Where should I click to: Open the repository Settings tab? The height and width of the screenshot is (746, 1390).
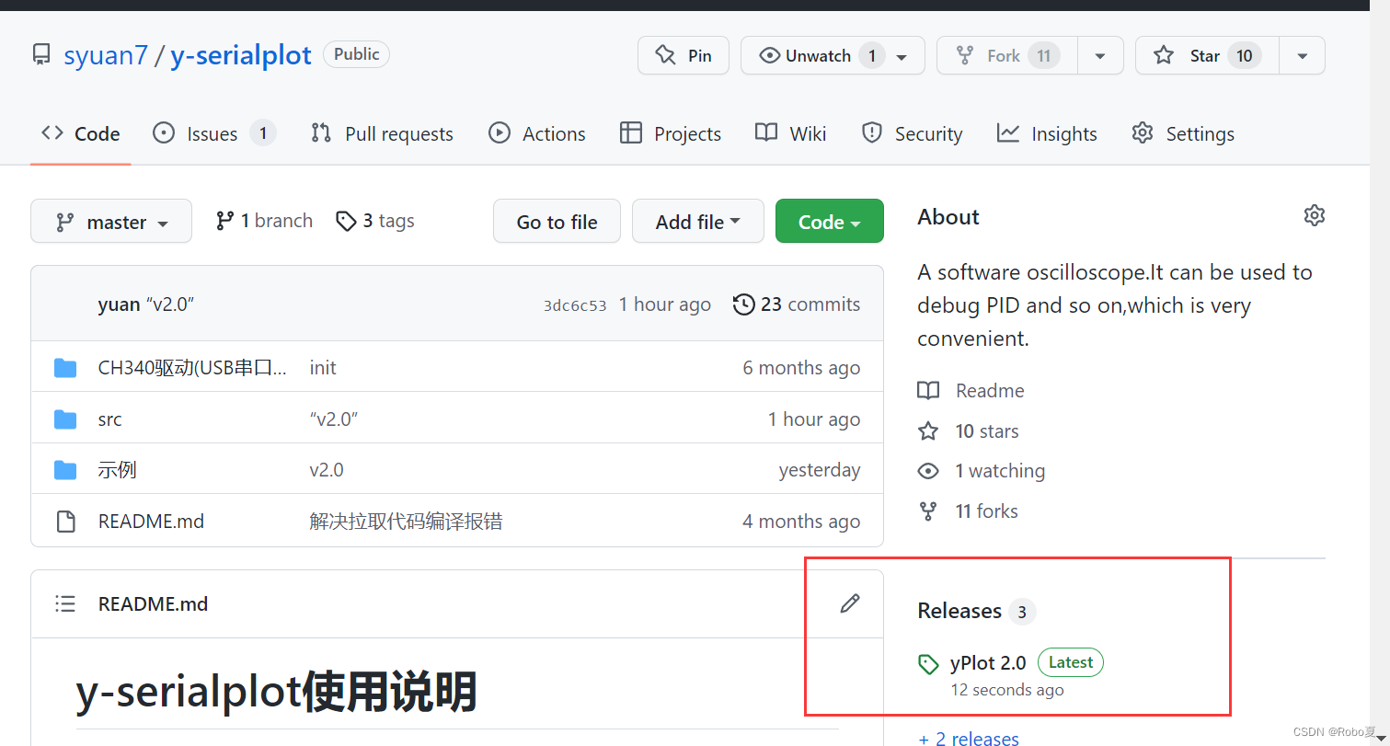coord(1183,133)
